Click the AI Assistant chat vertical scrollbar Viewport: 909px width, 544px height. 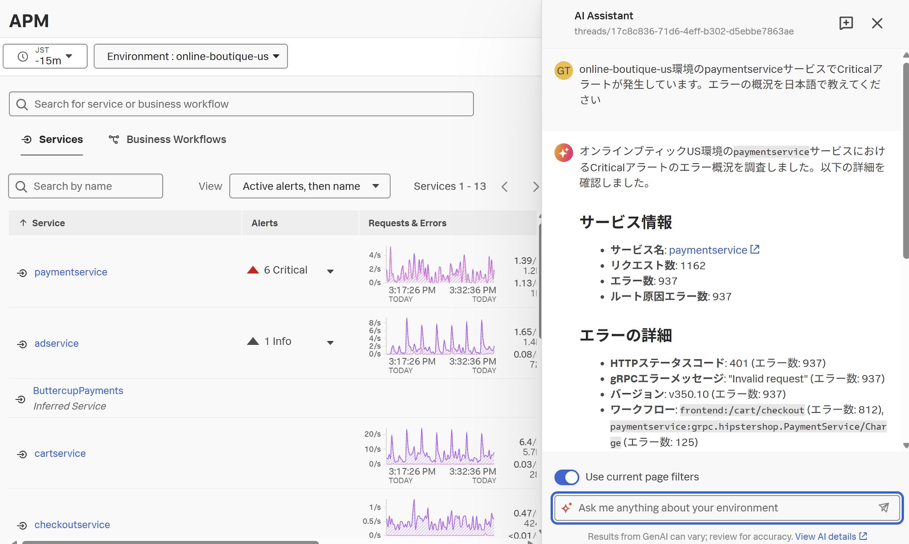(x=906, y=161)
